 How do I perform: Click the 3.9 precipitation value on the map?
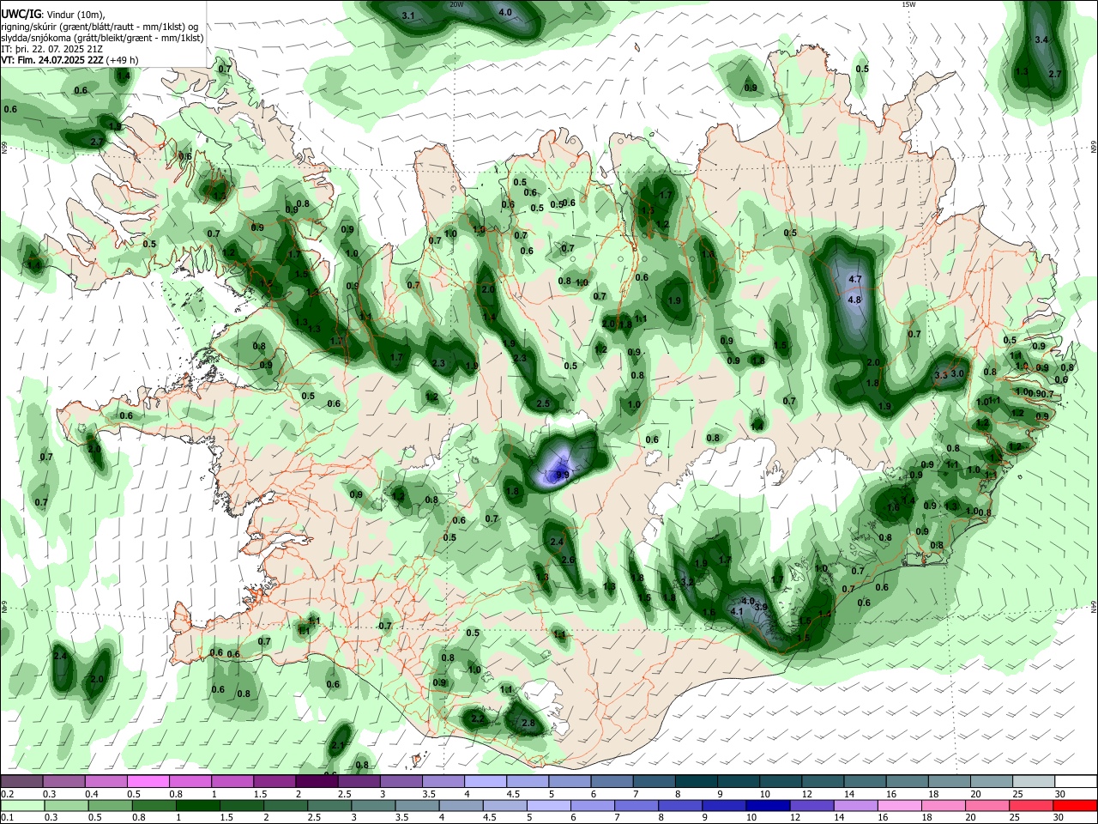coord(761,607)
